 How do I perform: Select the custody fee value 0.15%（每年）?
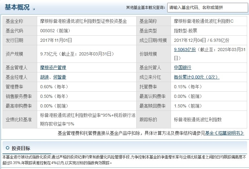(188, 87)
